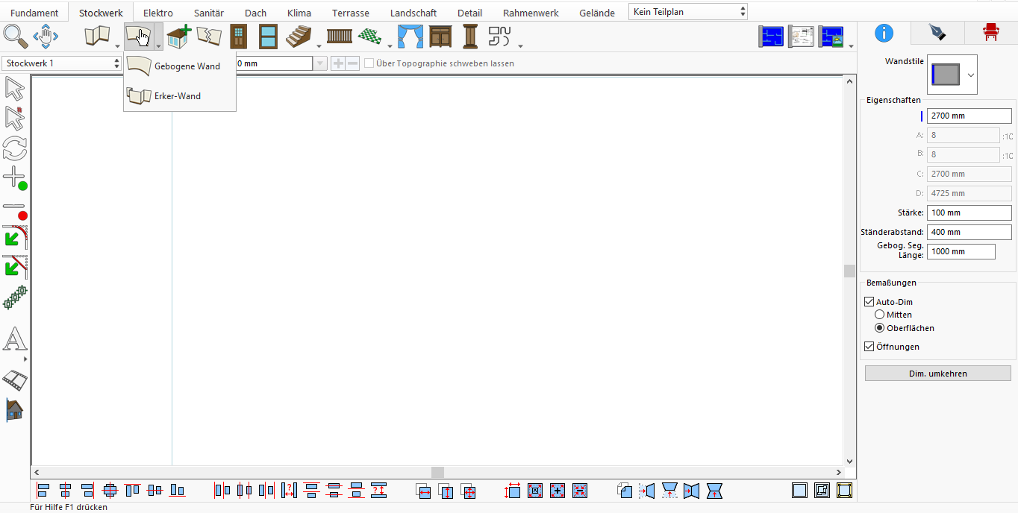Select the Mitten radio option

coord(880,315)
